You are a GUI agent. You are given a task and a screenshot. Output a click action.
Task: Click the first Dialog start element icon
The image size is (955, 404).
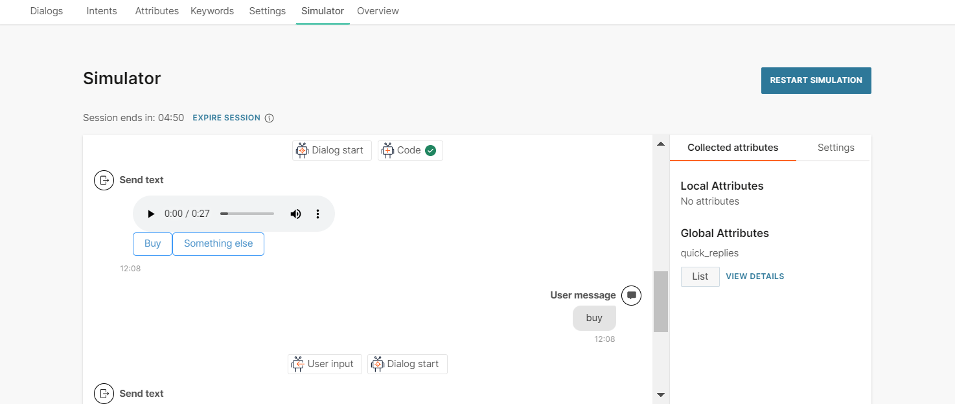tap(302, 150)
